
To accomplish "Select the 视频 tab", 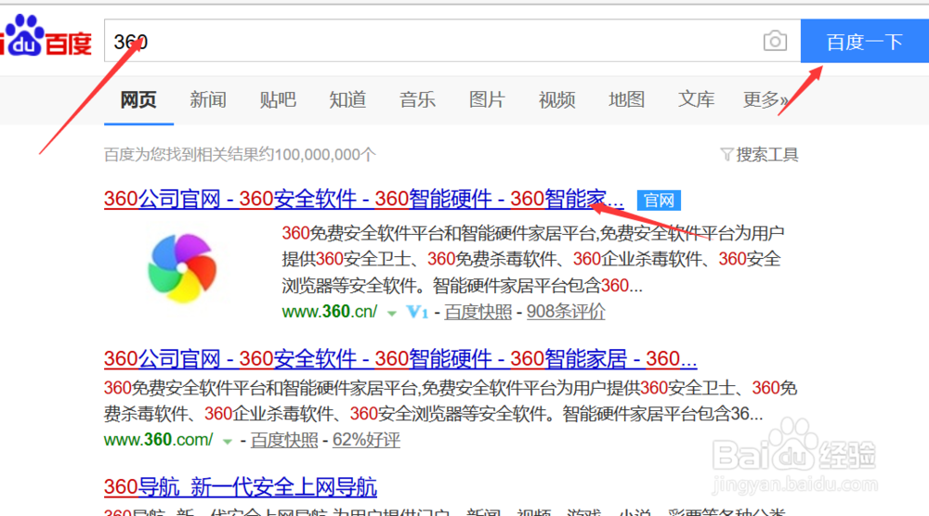I will tap(556, 99).
